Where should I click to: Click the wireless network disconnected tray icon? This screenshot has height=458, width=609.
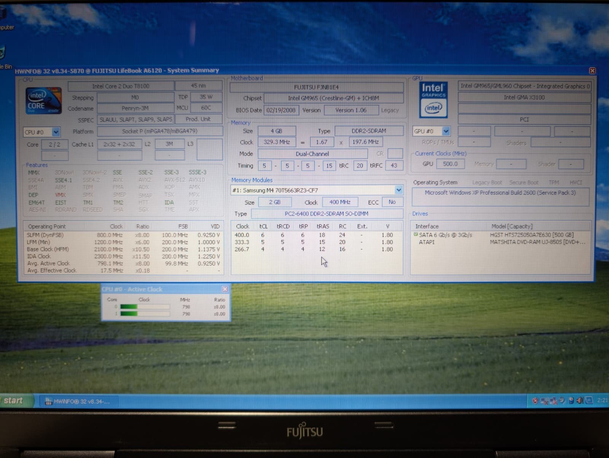[x=544, y=401]
